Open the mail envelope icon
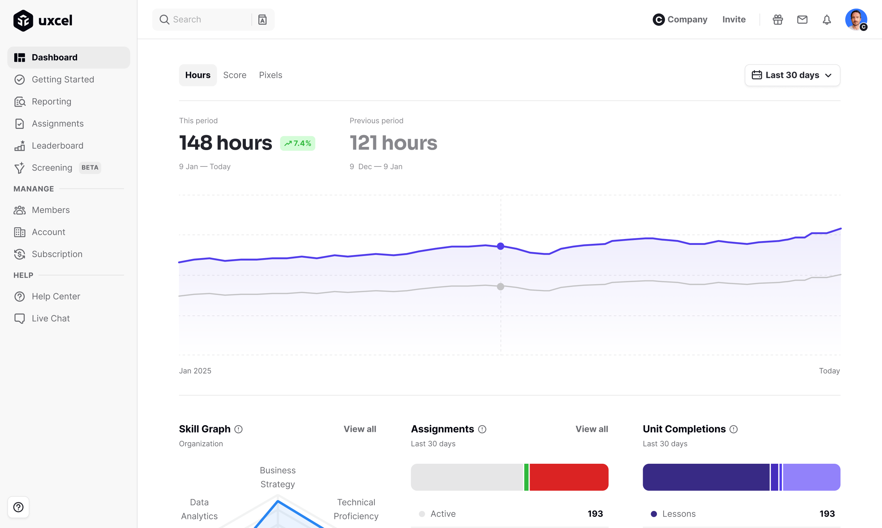Screen dimensions: 882x528 [x=802, y=19]
